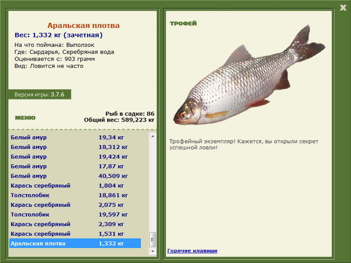Image resolution: width=351 pixels, height=263 pixels.
Task: Select Белый амур 19,34 кг row
Action: (75, 137)
